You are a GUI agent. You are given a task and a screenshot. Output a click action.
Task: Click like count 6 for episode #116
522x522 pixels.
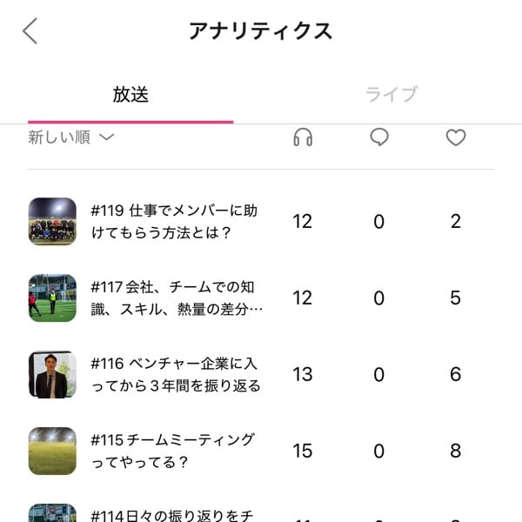tap(456, 374)
